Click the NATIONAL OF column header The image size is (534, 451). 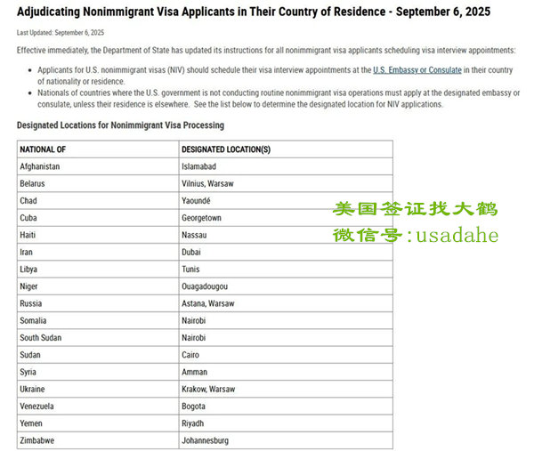(x=98, y=149)
